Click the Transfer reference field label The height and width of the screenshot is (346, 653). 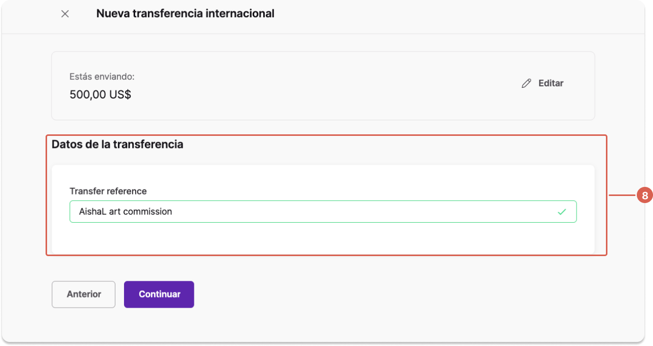tap(108, 191)
